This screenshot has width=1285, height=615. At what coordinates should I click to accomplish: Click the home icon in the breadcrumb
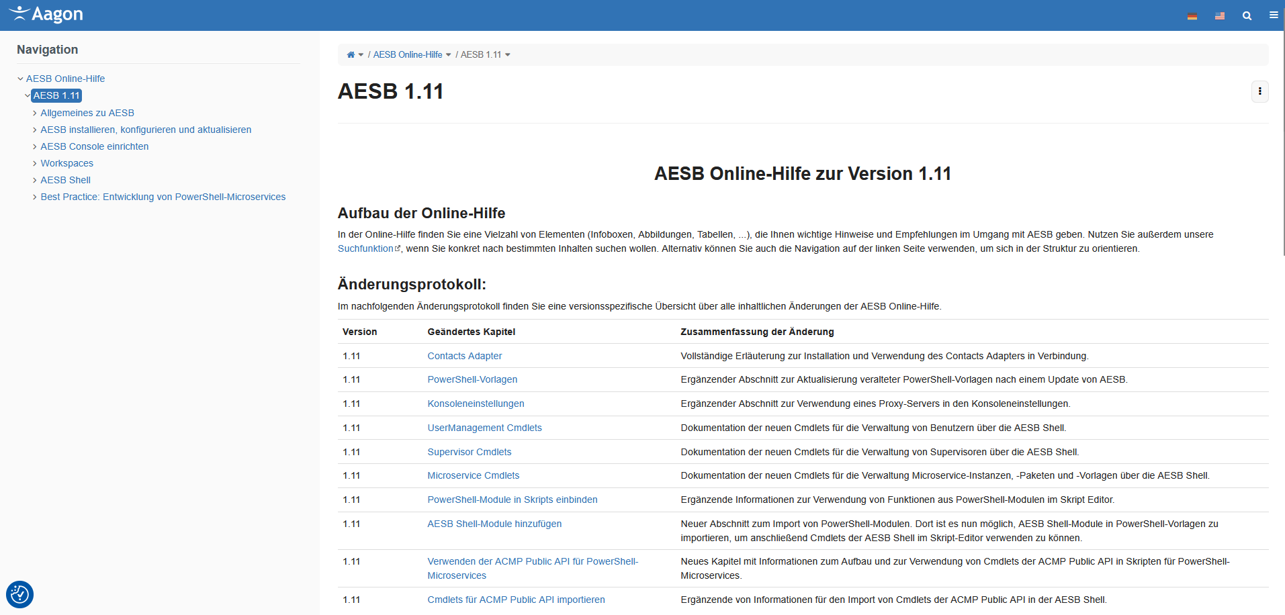[350, 54]
